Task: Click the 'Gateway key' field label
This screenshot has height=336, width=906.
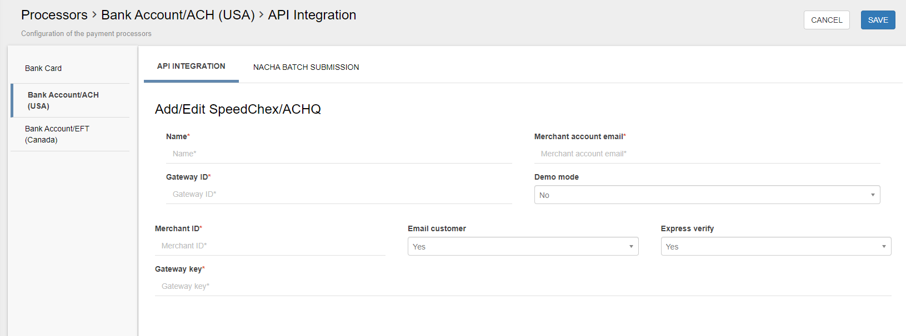Action: pos(179,269)
